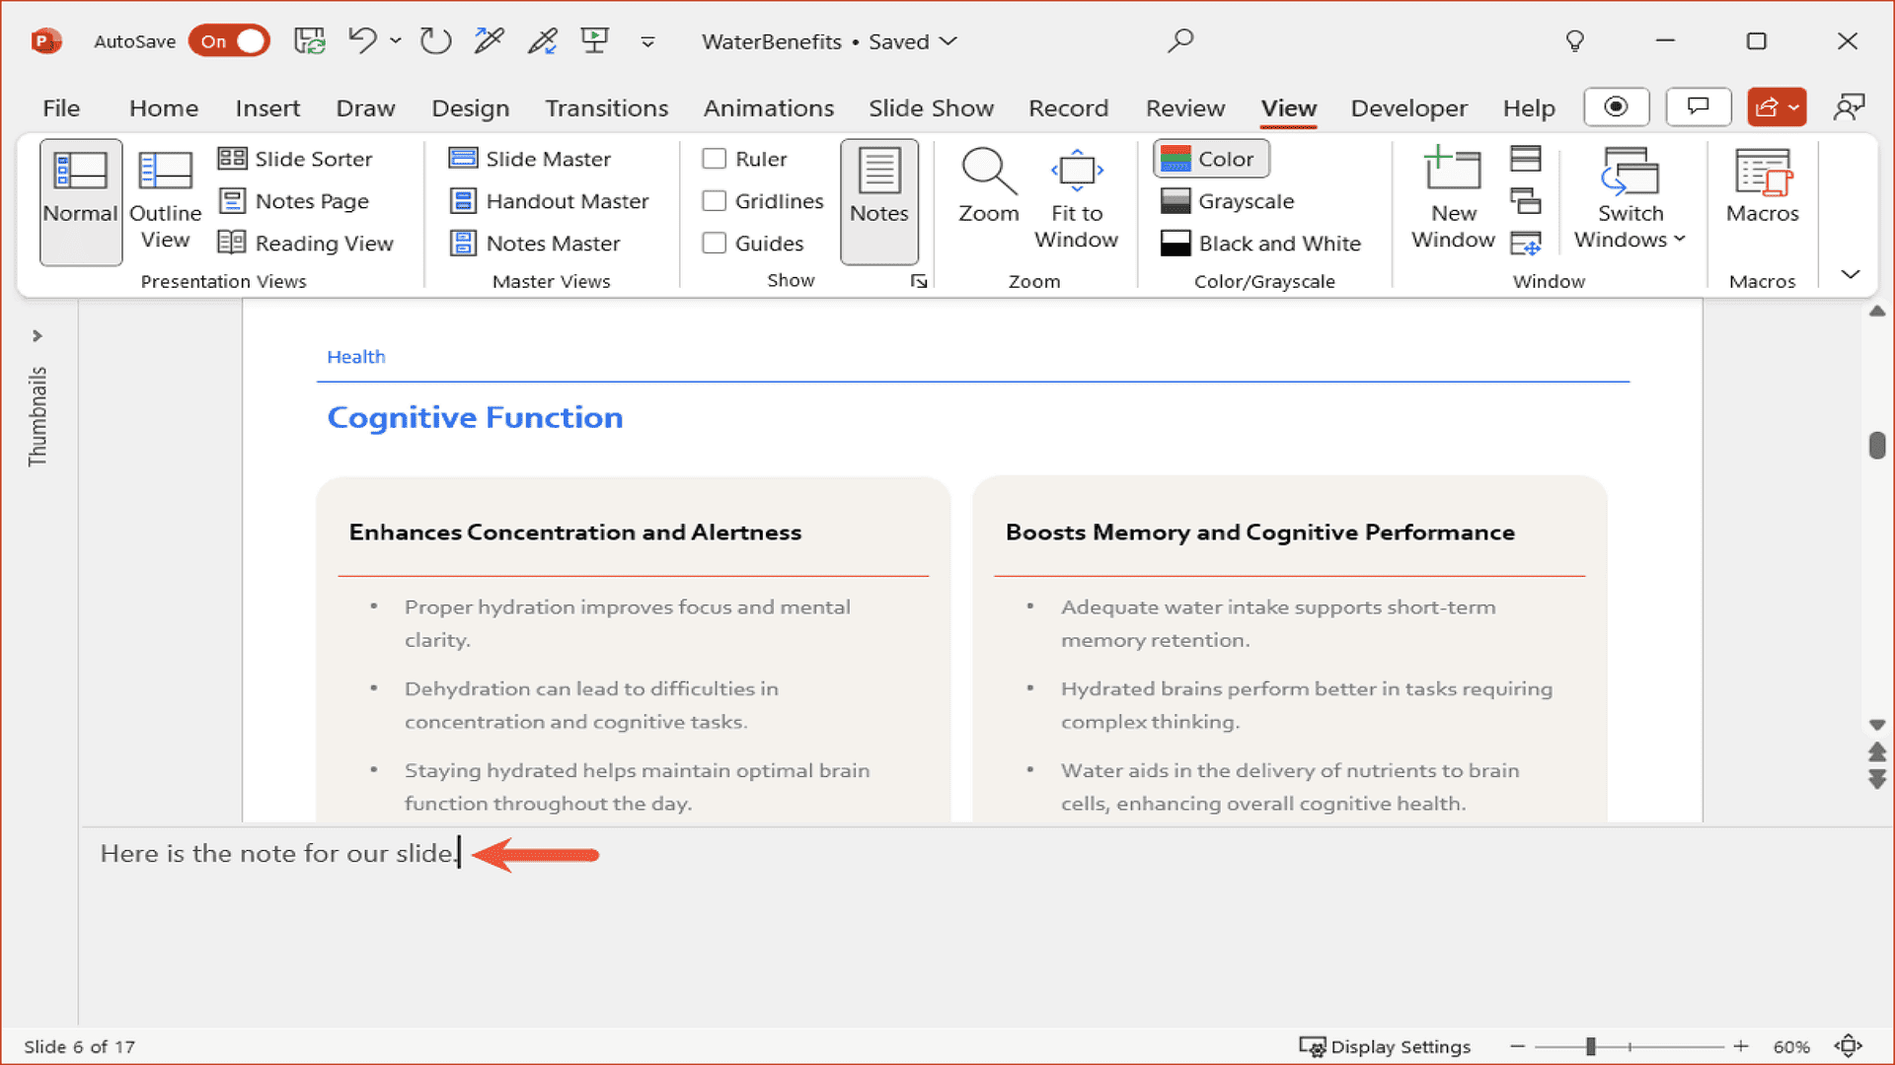Click the Fit slide to window status icon
Viewport: 1895px width, 1065px height.
coord(1849,1046)
